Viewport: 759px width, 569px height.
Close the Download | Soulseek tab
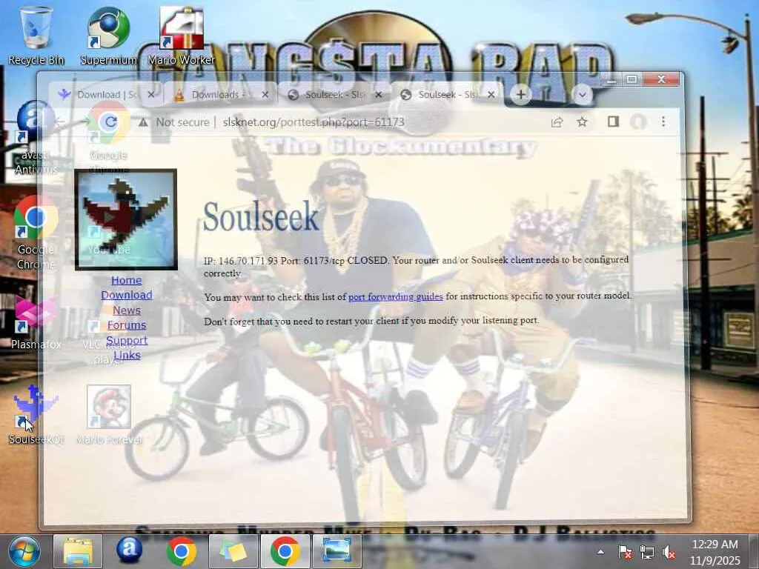click(151, 94)
